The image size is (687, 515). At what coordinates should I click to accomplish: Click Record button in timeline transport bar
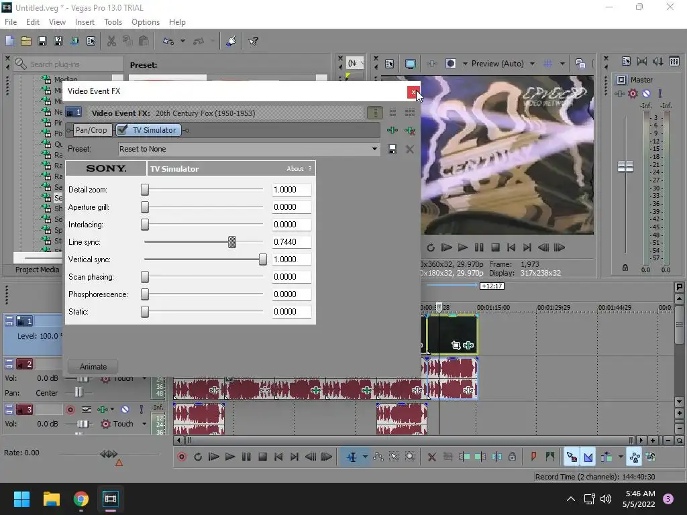pos(182,457)
